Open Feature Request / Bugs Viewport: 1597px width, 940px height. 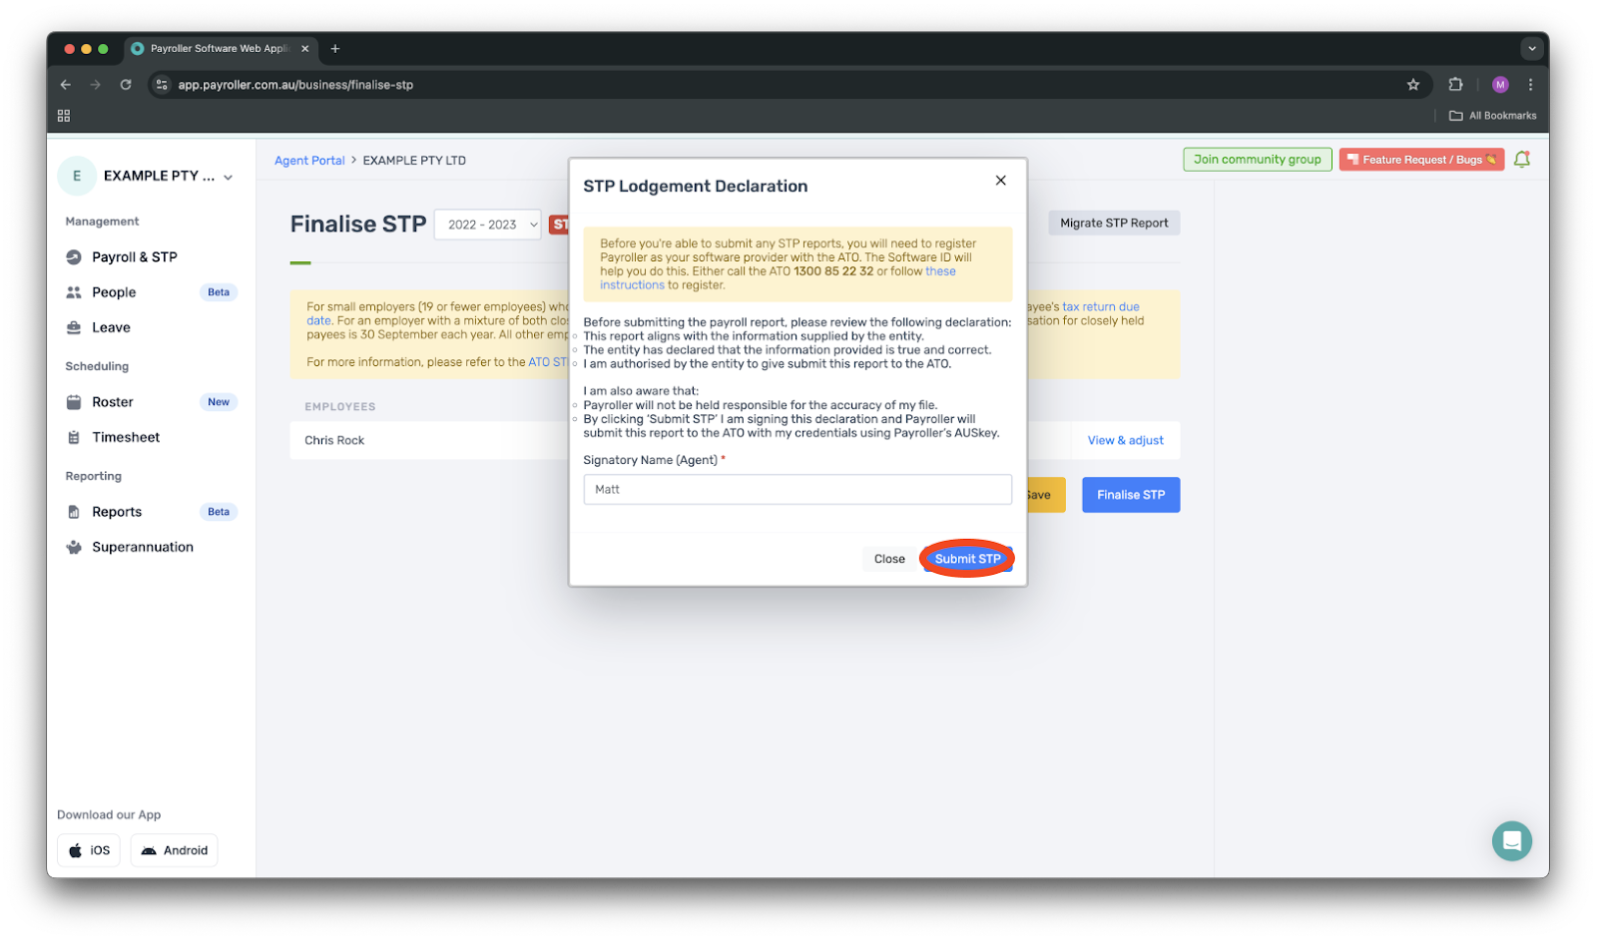pyautogui.click(x=1421, y=160)
